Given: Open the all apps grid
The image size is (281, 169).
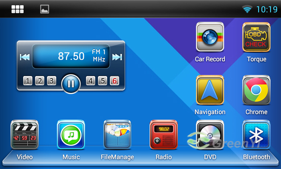Looking at the screenshot, I should 17,9.
